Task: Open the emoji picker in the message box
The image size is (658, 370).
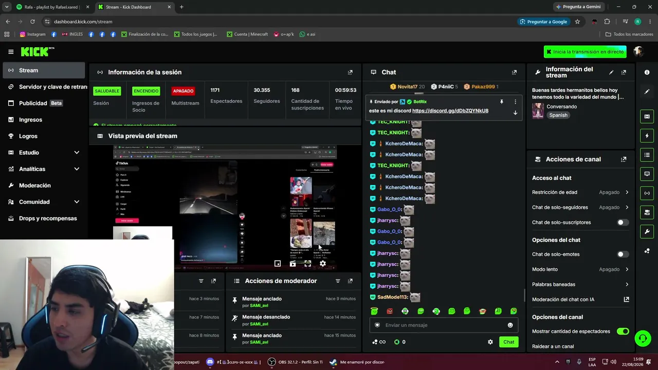Action: tap(510, 325)
